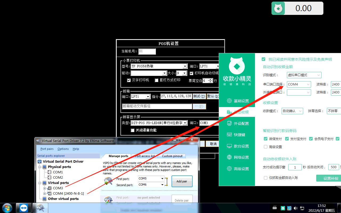Image resolution: width=341 pixels, height=213 pixels.
Task: Click the green 收款小精灵 tray icon
Action: coord(283,208)
